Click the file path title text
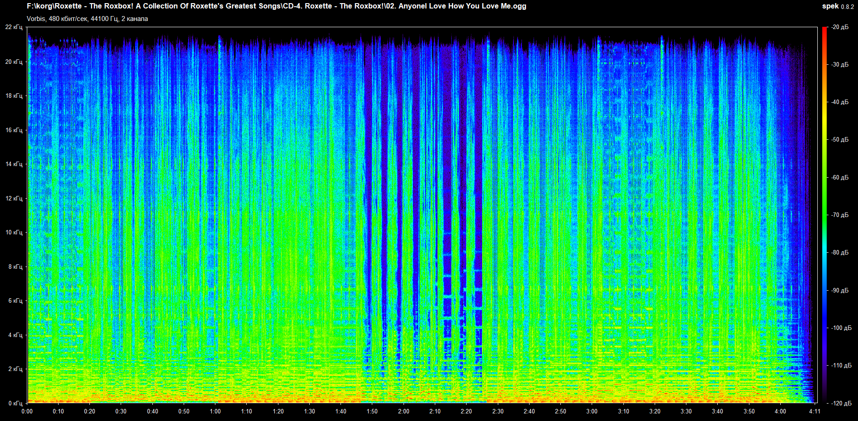Image resolution: width=858 pixels, height=421 pixels. tap(276, 6)
